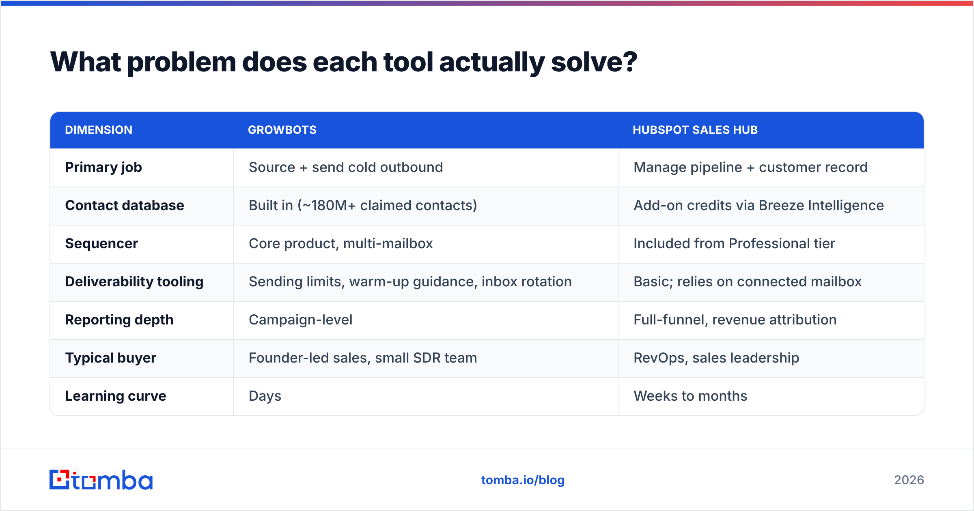Screen dimensions: 974x511
Task: Open the tomba.io/blog link
Action: pos(523,480)
